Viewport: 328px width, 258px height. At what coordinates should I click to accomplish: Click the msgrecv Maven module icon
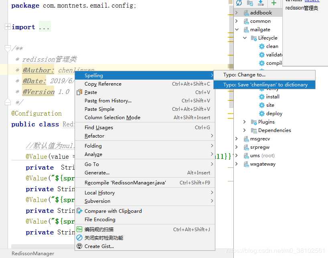[x=246, y=139]
